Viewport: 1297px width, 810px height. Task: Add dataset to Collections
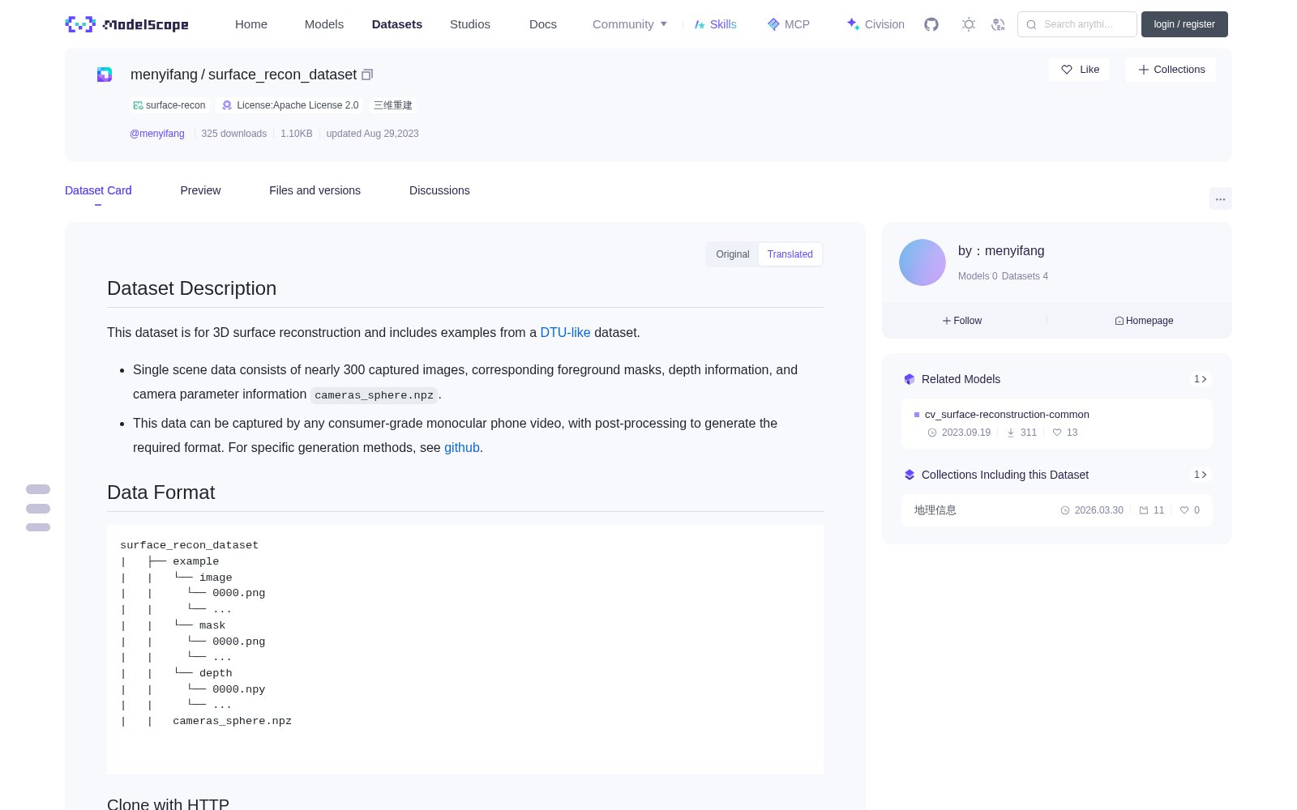pyautogui.click(x=1171, y=70)
